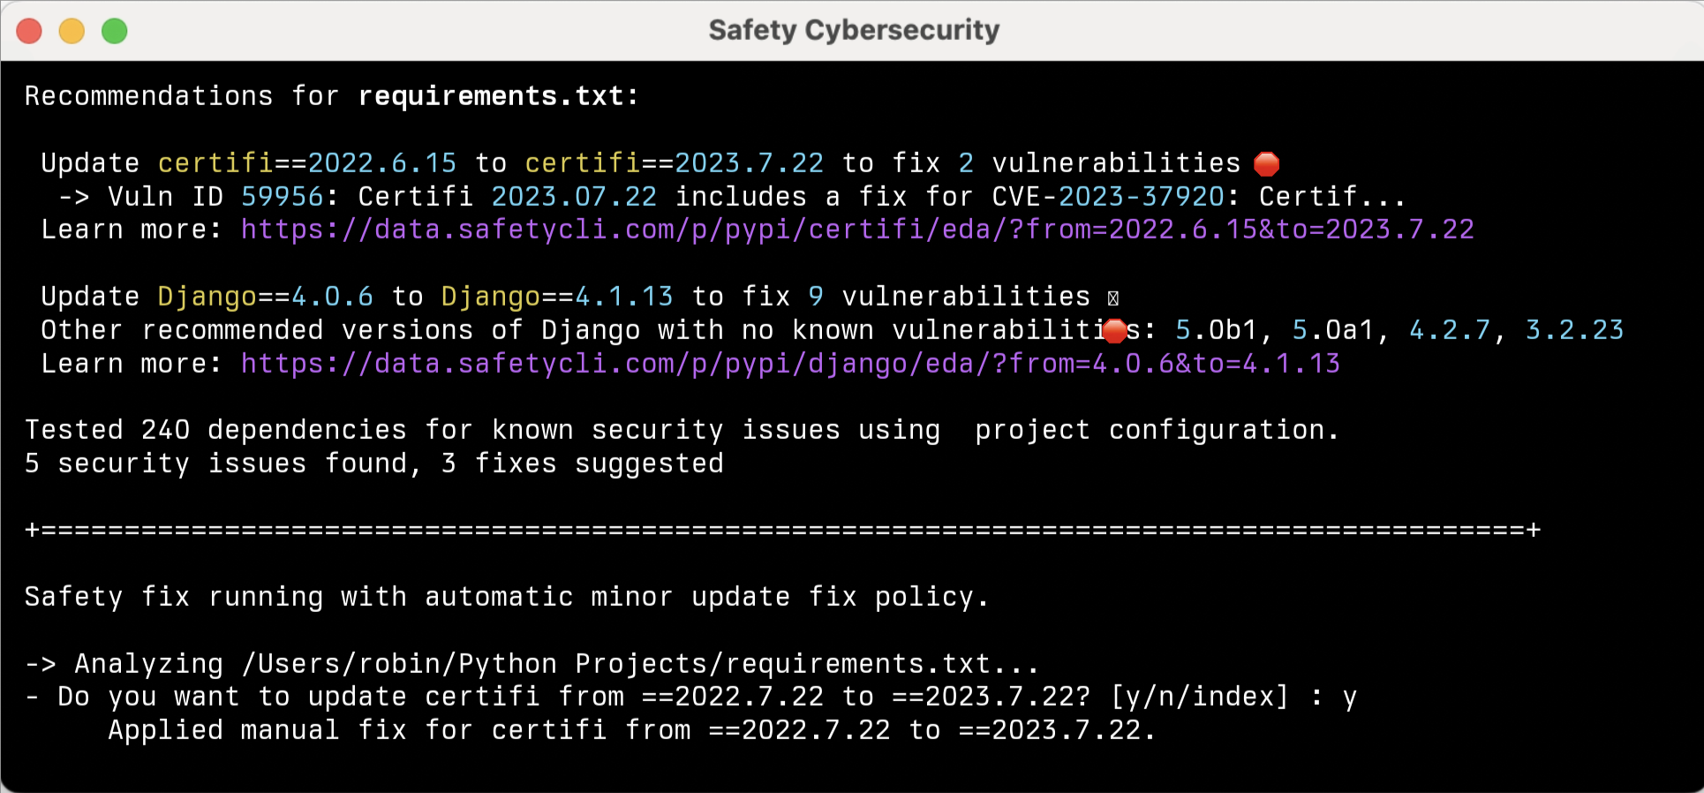Click the small box glyph after Django vulnerabilities
The width and height of the screenshot is (1704, 793).
pos(1113,298)
